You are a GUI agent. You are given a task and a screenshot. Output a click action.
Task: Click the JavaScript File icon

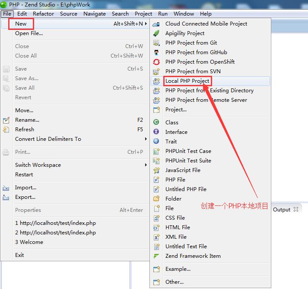point(156,170)
